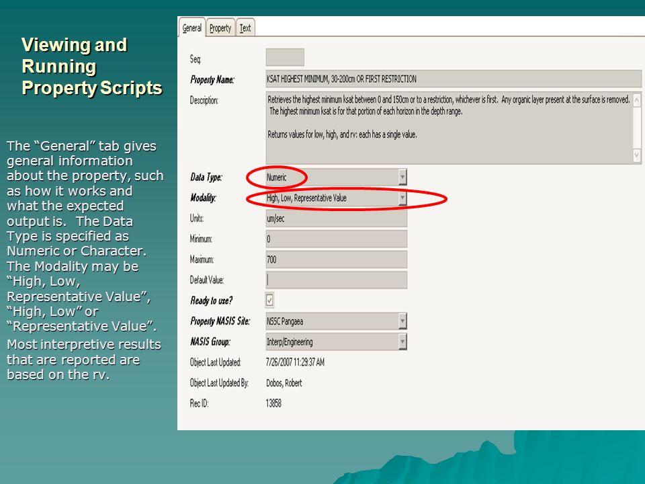Image resolution: width=645 pixels, height=484 pixels.
Task: Click the Viewing and Running Property Scripts title
Action: (92, 67)
